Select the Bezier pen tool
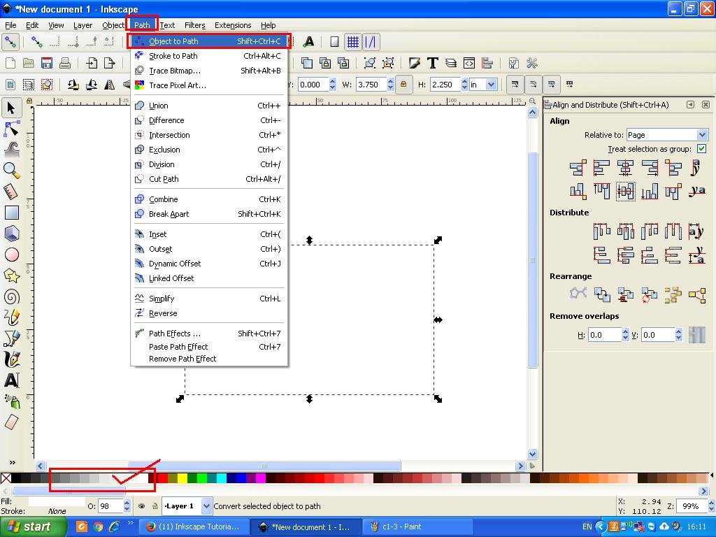The image size is (716, 537). coord(11,338)
